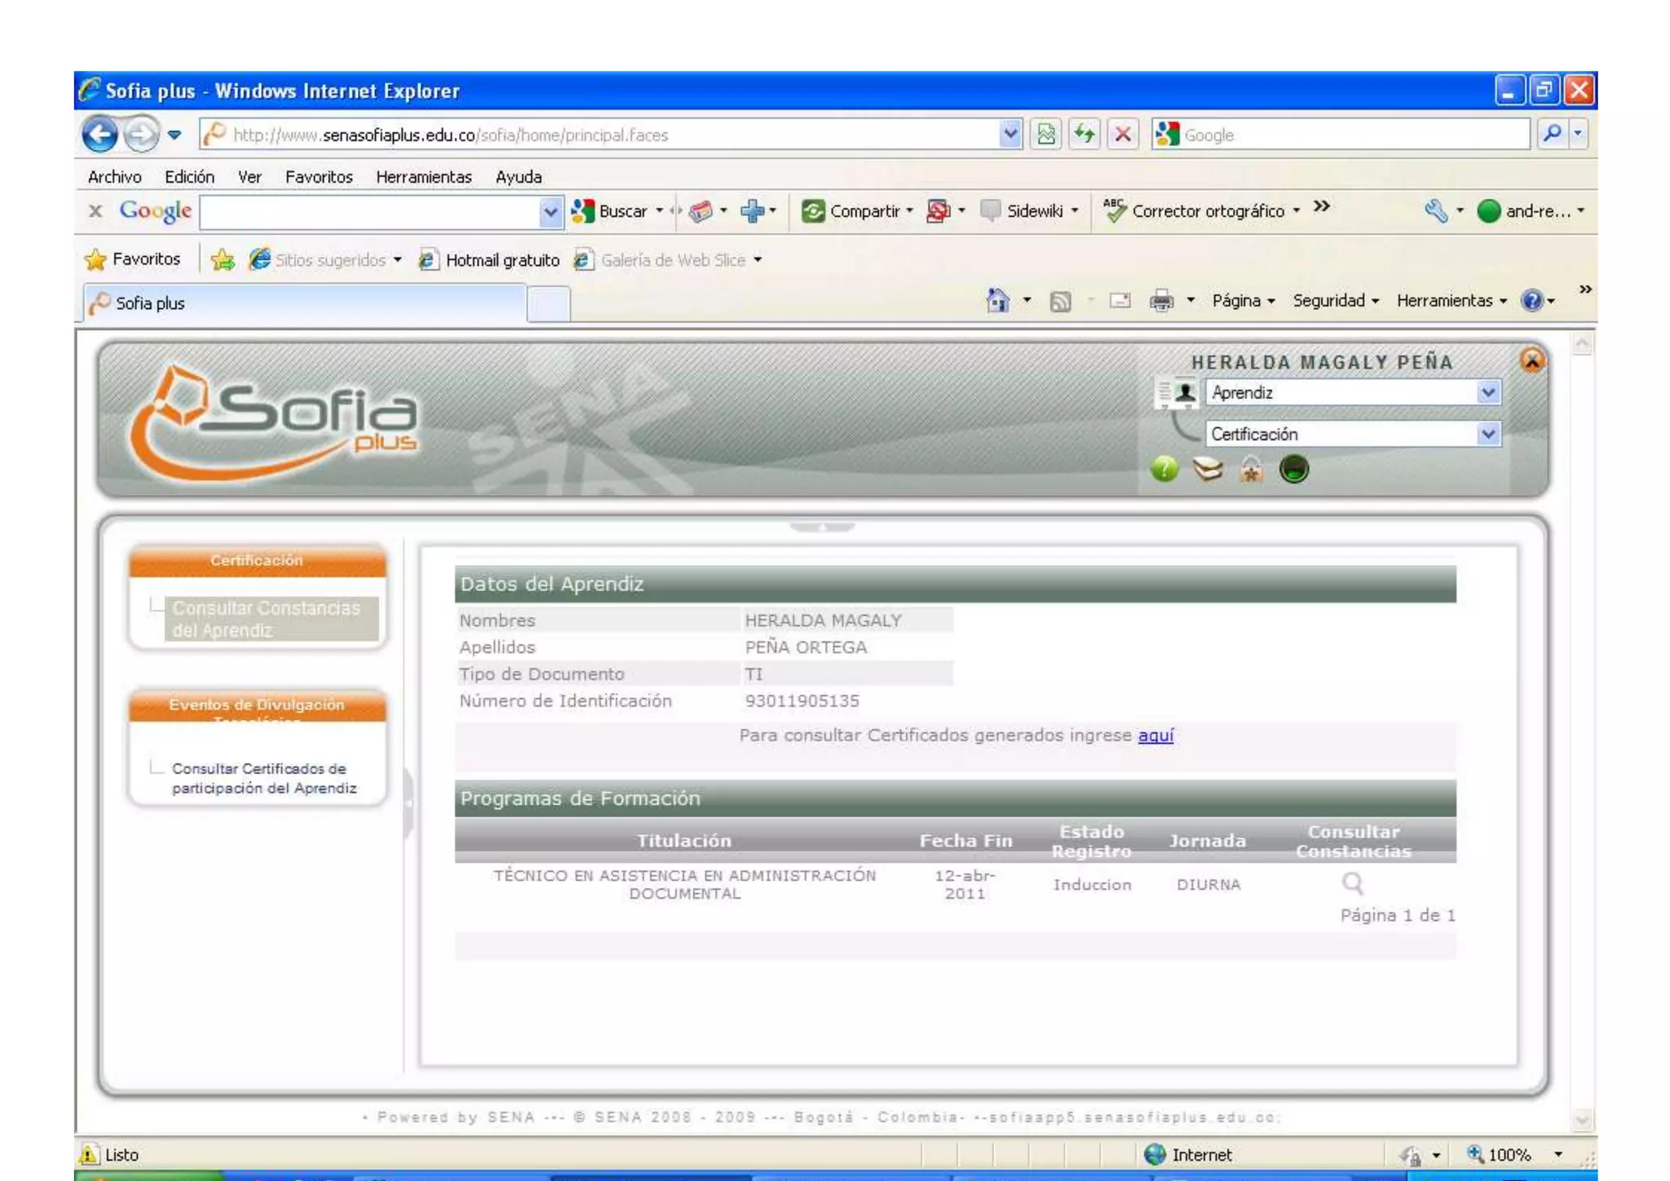Open the Certificación package dropdown
This screenshot has width=1670, height=1181.
[x=1487, y=434]
